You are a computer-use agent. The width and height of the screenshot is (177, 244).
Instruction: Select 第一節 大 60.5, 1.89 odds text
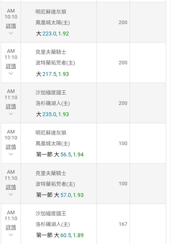click(x=60, y=235)
